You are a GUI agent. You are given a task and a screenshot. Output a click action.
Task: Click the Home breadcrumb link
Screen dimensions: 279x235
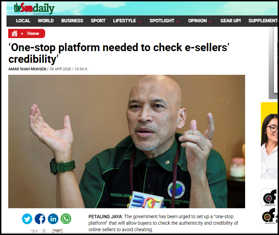pos(33,34)
